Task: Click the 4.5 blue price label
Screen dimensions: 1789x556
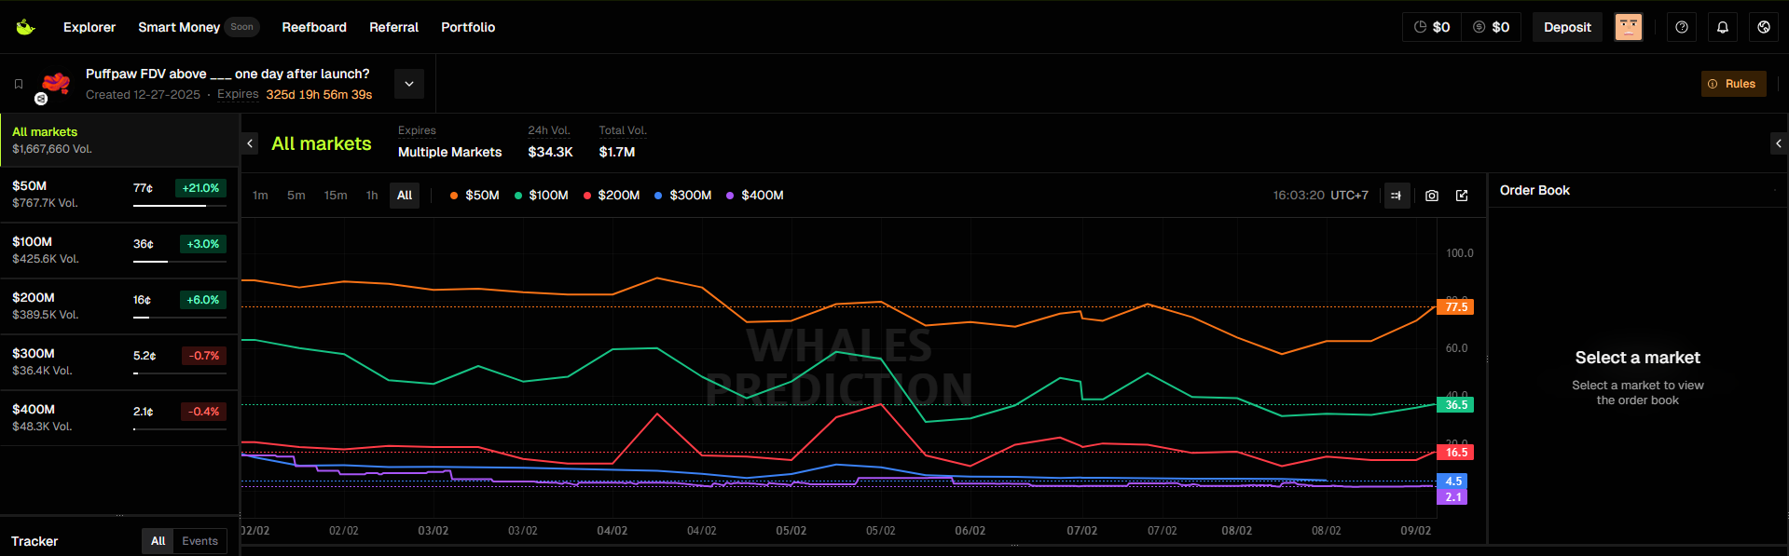Action: click(1453, 481)
